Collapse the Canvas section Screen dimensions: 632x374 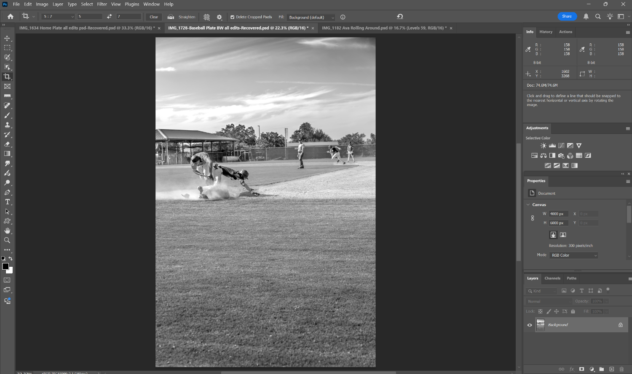(528, 204)
